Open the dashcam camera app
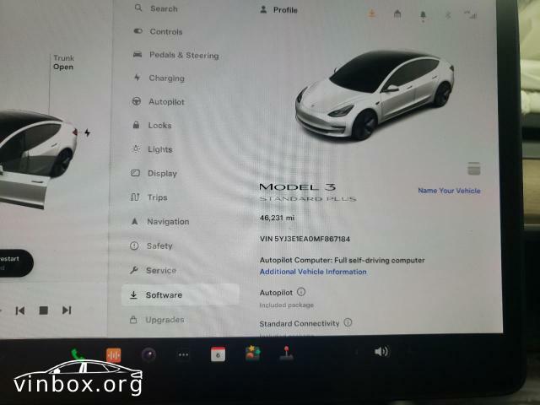Image resolution: width=540 pixels, height=405 pixels. point(148,354)
